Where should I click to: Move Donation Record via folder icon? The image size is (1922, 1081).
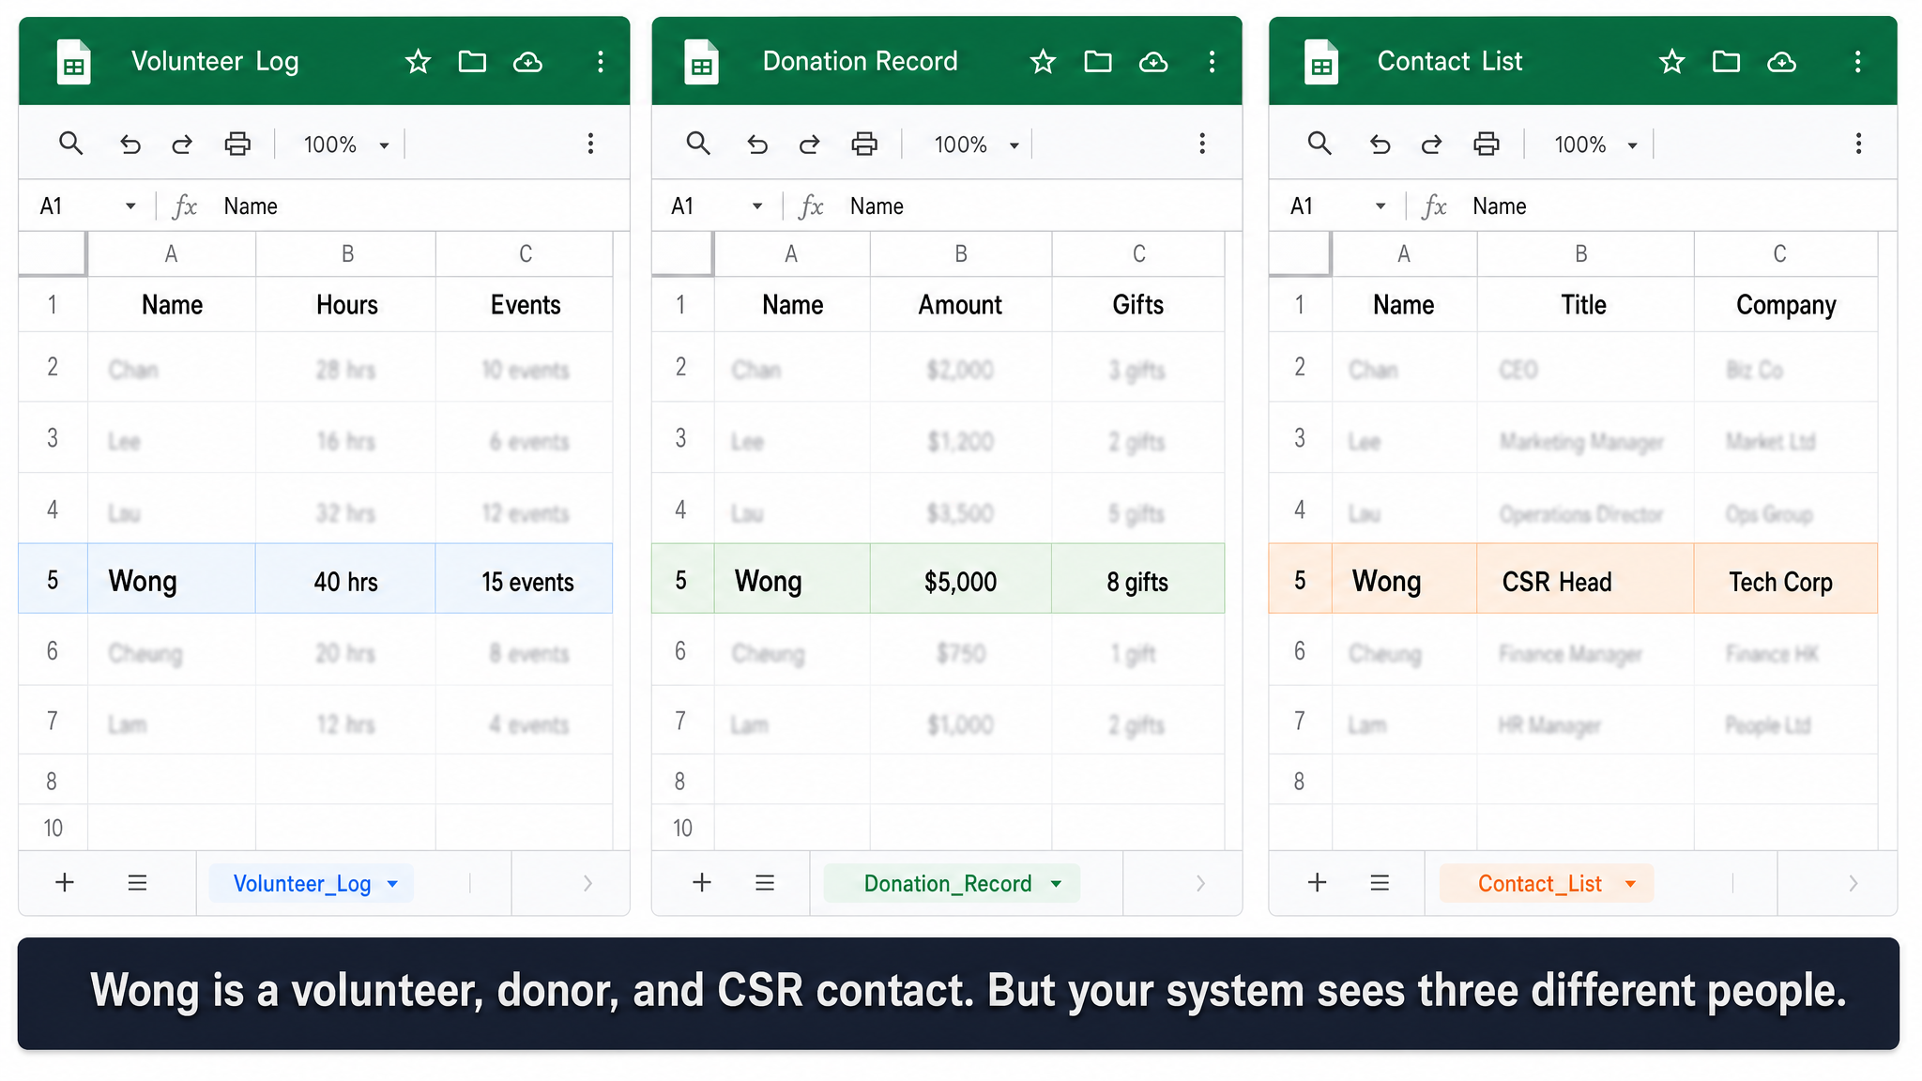1098,62
